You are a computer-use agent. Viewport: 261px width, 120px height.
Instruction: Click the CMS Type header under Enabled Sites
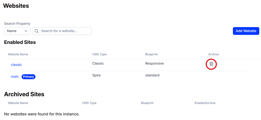click(x=99, y=54)
